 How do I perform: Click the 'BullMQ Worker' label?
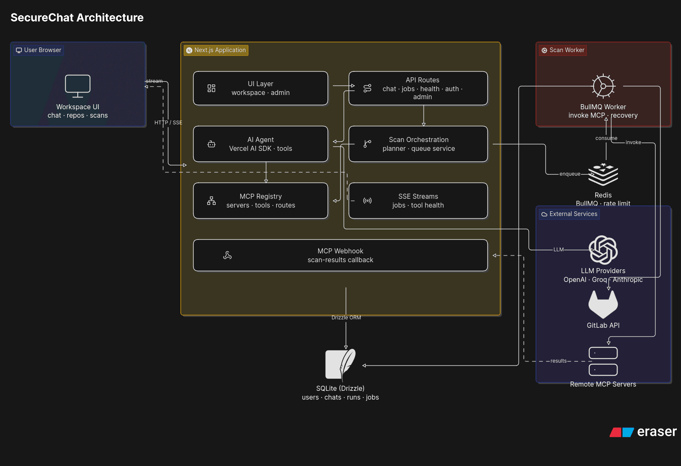pos(603,107)
